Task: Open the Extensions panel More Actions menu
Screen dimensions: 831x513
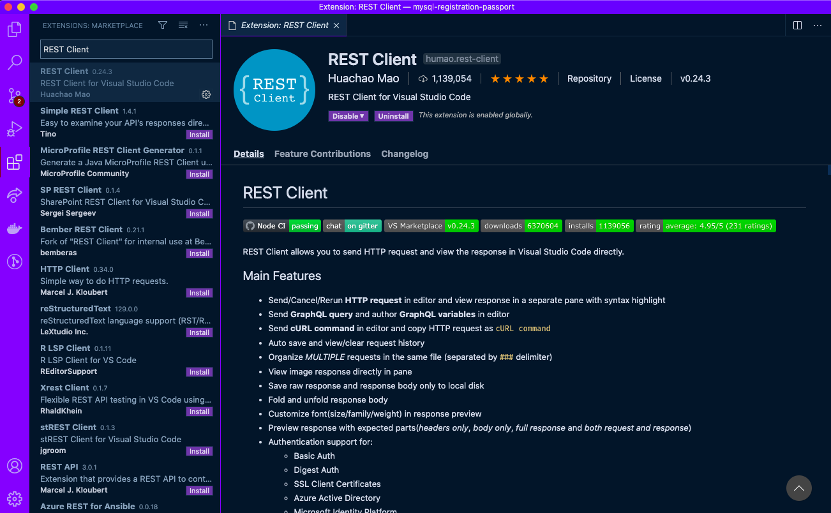Action: [x=203, y=25]
